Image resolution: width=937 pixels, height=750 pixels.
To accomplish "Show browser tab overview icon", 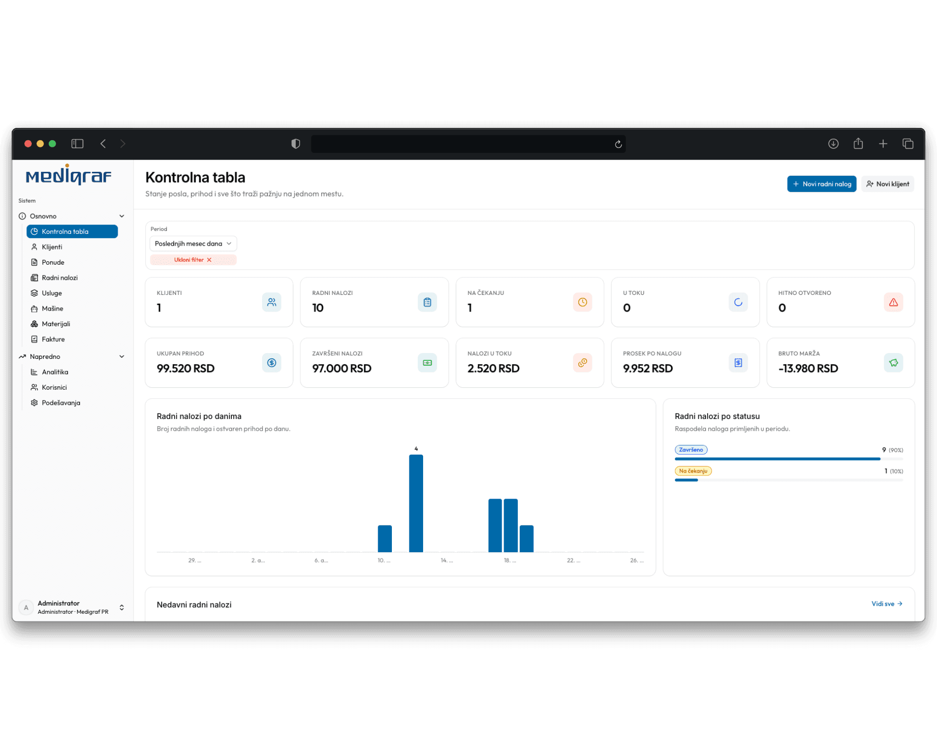I will click(908, 144).
